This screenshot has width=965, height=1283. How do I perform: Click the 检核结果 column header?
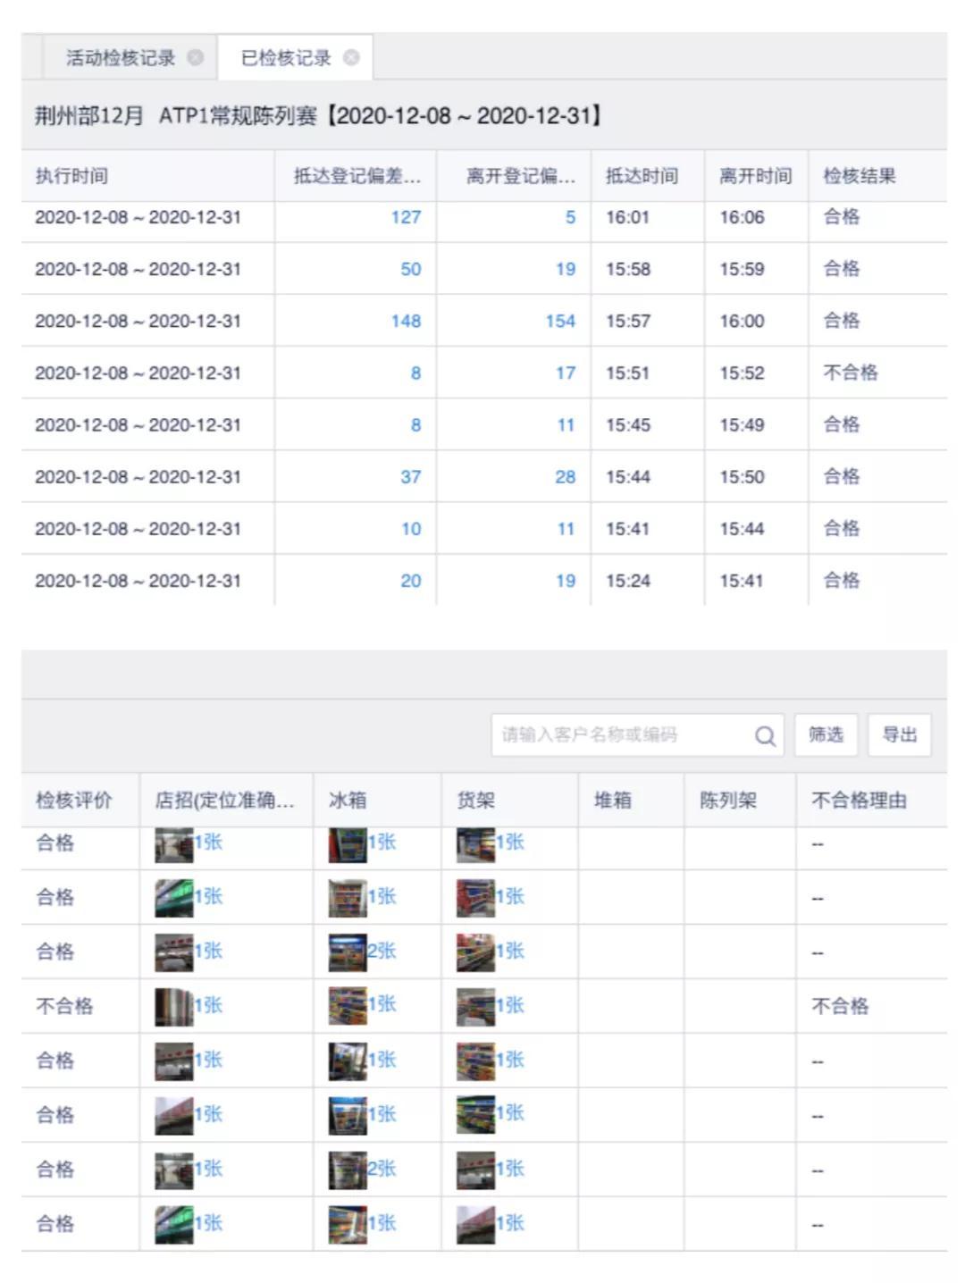coord(859,176)
